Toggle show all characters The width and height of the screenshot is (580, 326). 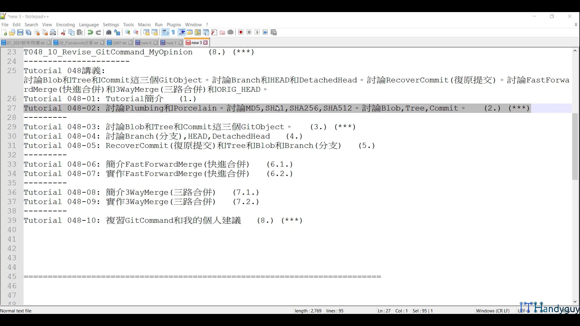tap(173, 32)
